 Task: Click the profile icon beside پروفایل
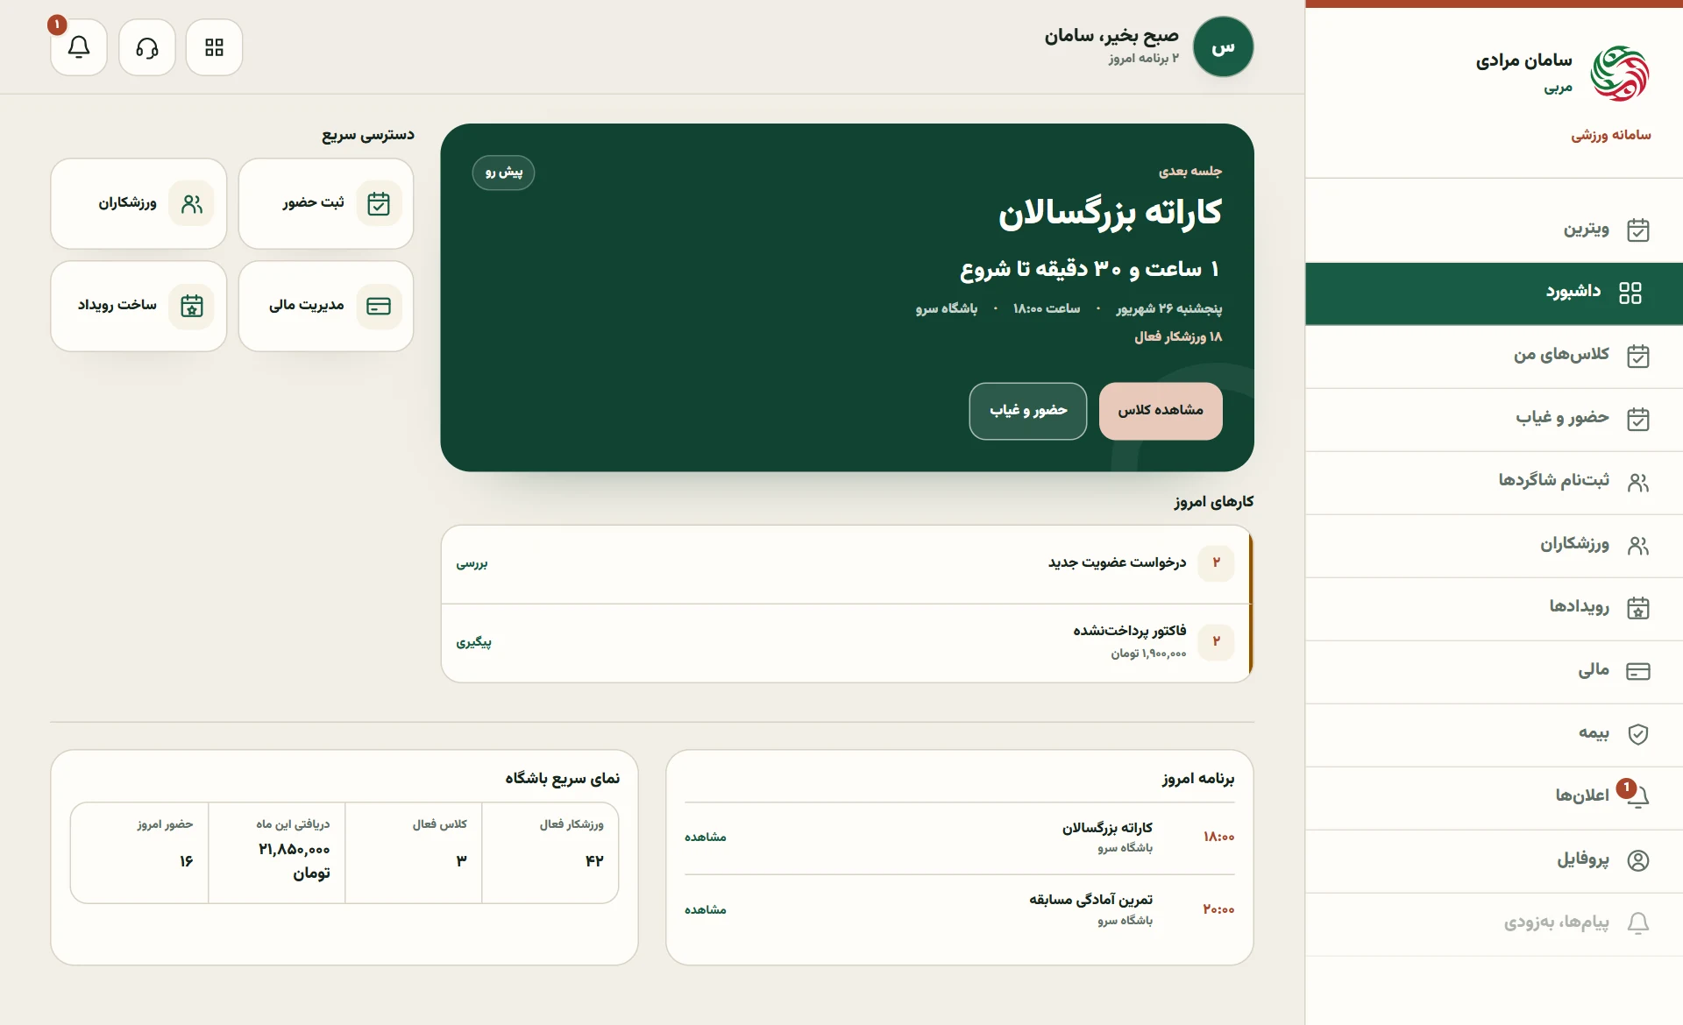pyautogui.click(x=1637, y=860)
